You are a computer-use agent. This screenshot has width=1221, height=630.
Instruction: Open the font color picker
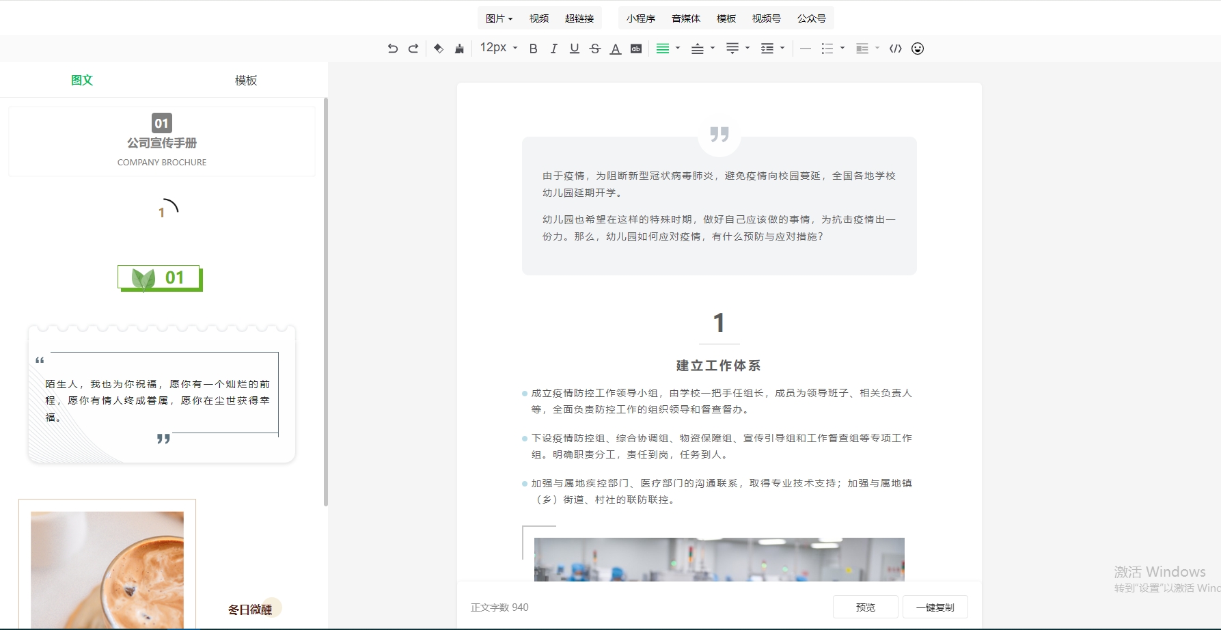pyautogui.click(x=616, y=49)
